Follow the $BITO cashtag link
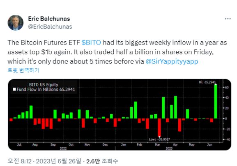 [x=91, y=43]
